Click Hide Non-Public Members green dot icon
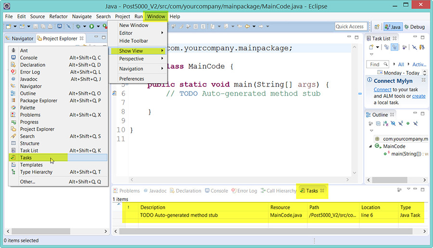 [408, 124]
